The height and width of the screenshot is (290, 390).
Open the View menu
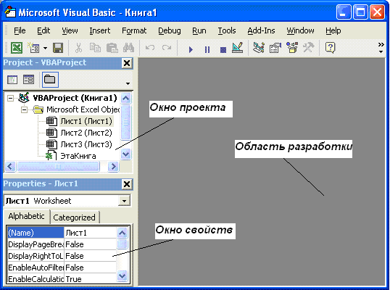(x=70, y=30)
